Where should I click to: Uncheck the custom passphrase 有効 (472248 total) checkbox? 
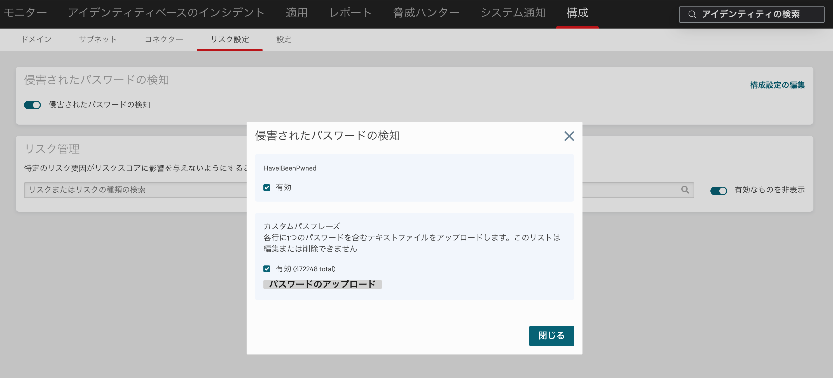point(267,269)
